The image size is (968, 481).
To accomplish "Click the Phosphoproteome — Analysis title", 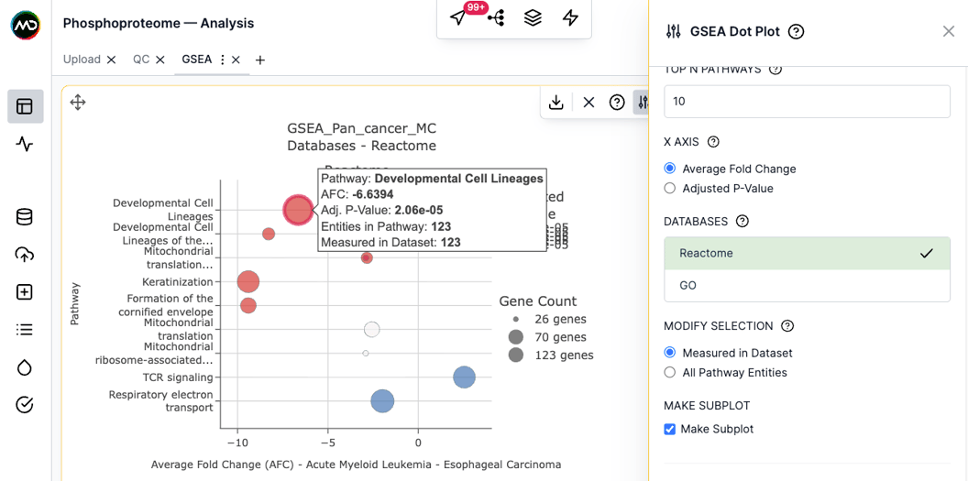I will tap(158, 24).
